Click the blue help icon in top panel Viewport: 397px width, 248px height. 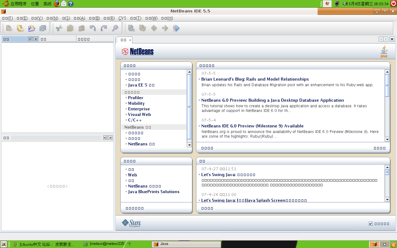coord(71,4)
